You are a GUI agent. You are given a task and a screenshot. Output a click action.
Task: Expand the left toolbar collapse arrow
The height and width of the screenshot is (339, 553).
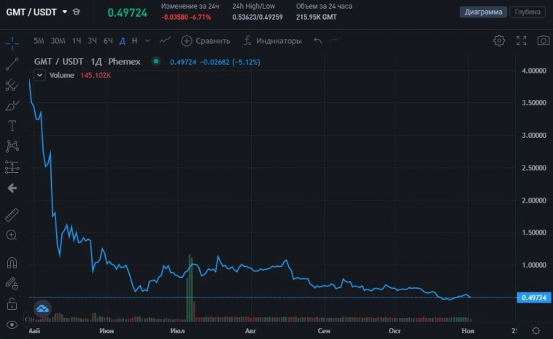26,319
